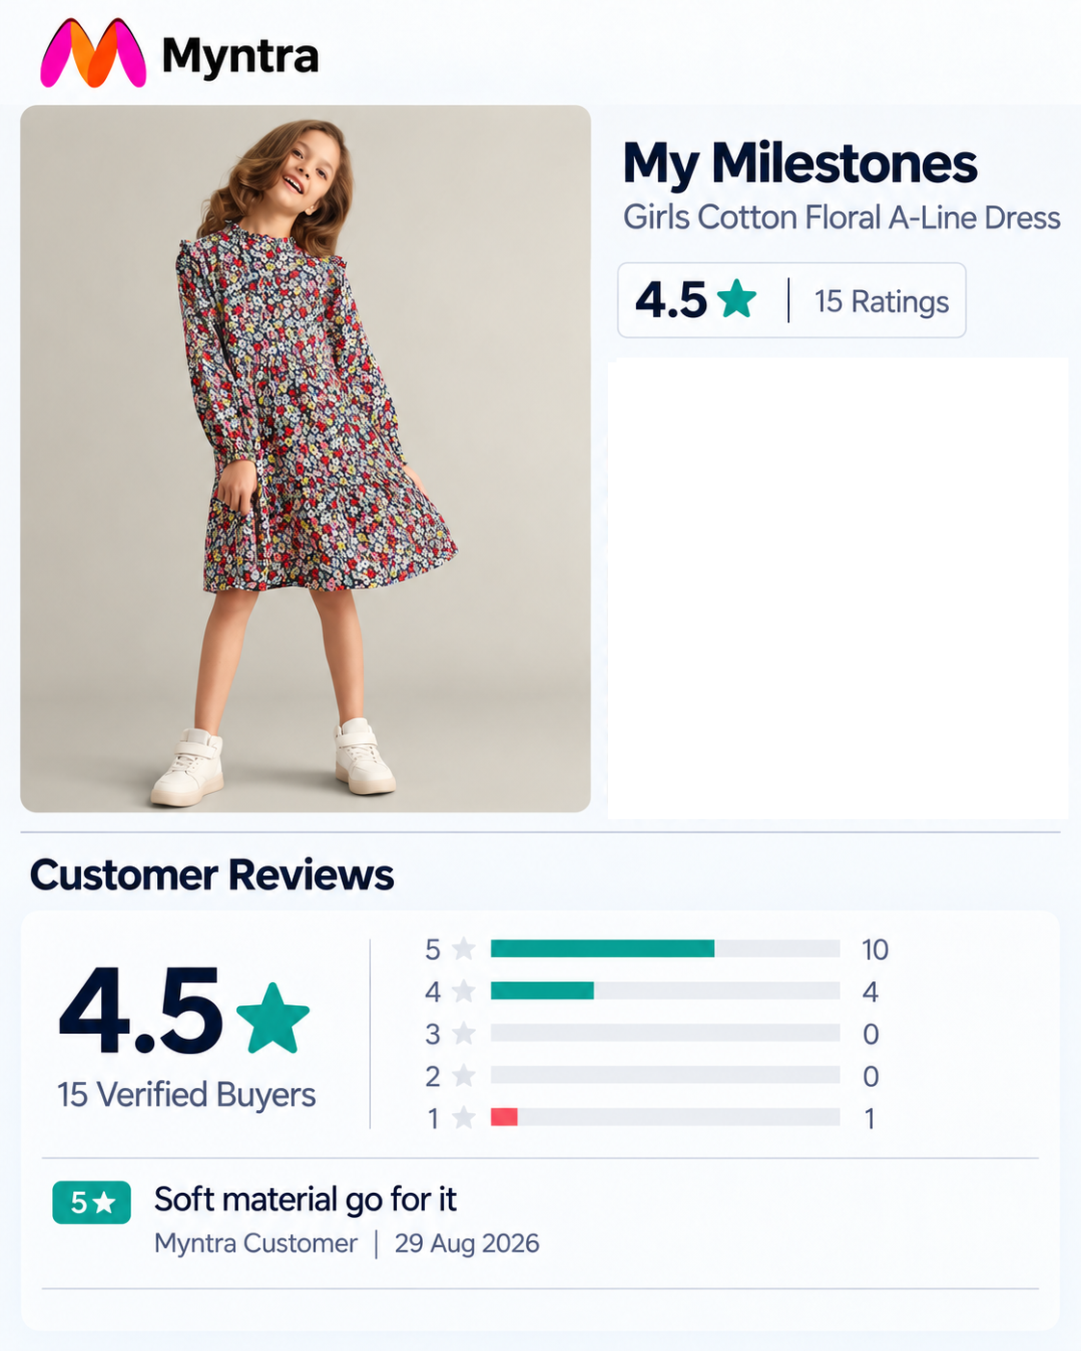The image size is (1081, 1351).
Task: Click the count 10 for 5-star ratings
Action: 875,950
